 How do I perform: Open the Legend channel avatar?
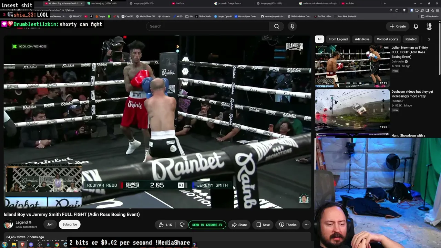8,224
